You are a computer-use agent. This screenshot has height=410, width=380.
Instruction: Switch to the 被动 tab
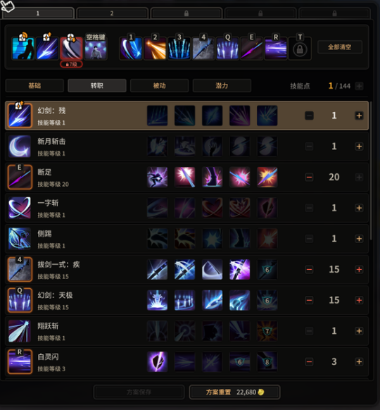coord(159,86)
